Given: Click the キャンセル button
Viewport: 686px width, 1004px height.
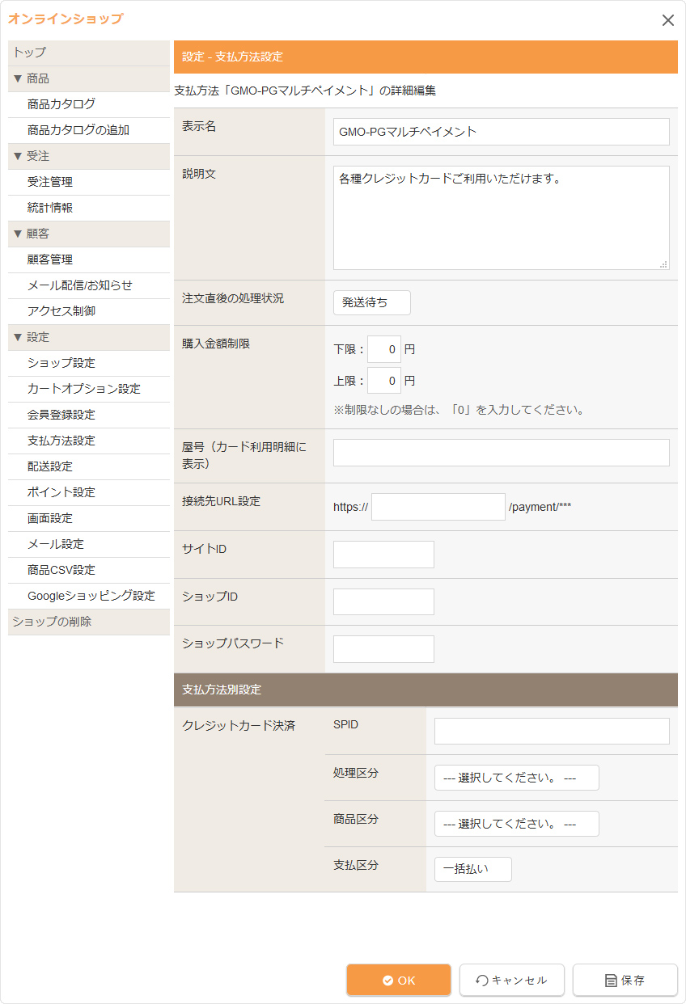Looking at the screenshot, I should [x=512, y=980].
